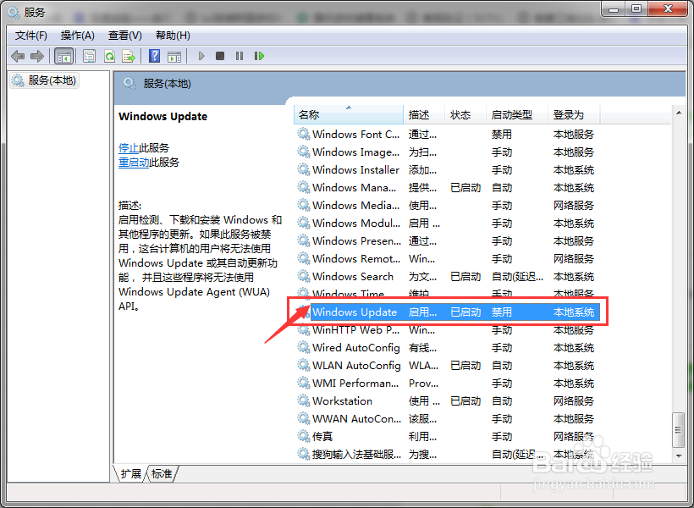The width and height of the screenshot is (694, 508).
Task: Click the gear icon beside Windows Installer
Action: [304, 169]
